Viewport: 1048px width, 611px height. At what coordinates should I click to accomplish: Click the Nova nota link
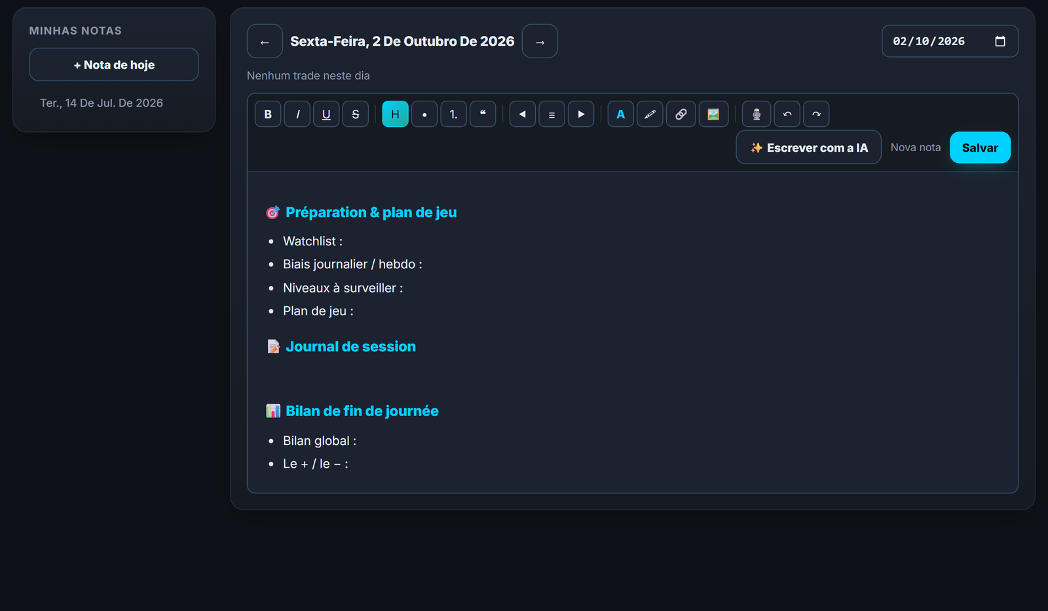tap(916, 147)
